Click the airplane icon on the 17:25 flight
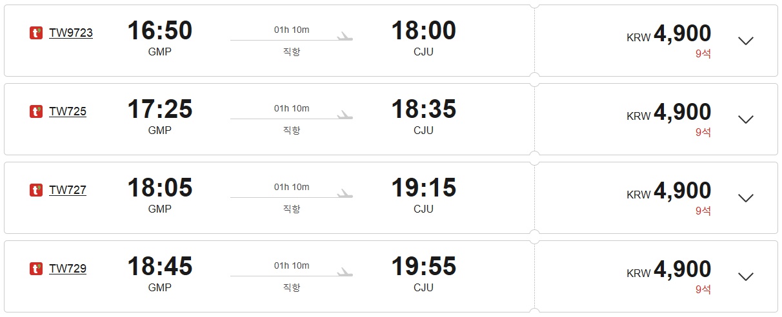The width and height of the screenshot is (782, 317). (x=345, y=115)
